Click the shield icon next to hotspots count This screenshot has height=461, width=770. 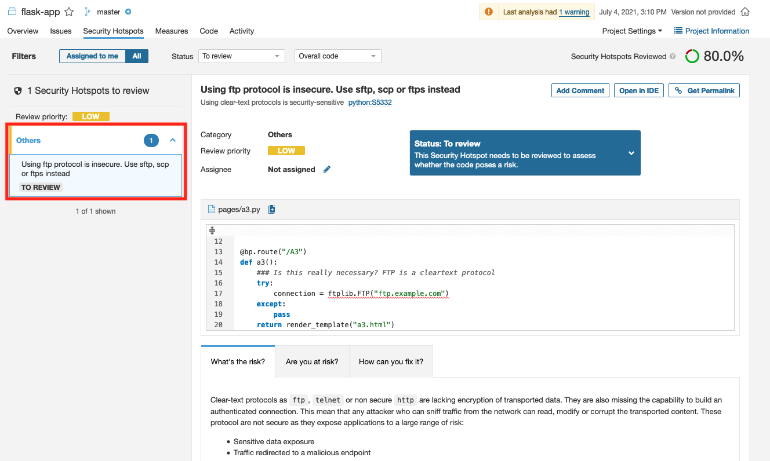[x=18, y=91]
